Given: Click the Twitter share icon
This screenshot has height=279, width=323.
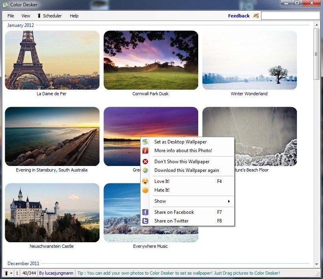Looking at the screenshot, I should (x=145, y=221).
